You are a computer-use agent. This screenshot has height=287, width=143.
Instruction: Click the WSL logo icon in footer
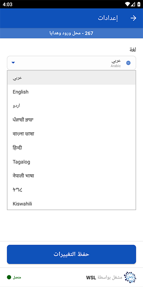(130, 277)
